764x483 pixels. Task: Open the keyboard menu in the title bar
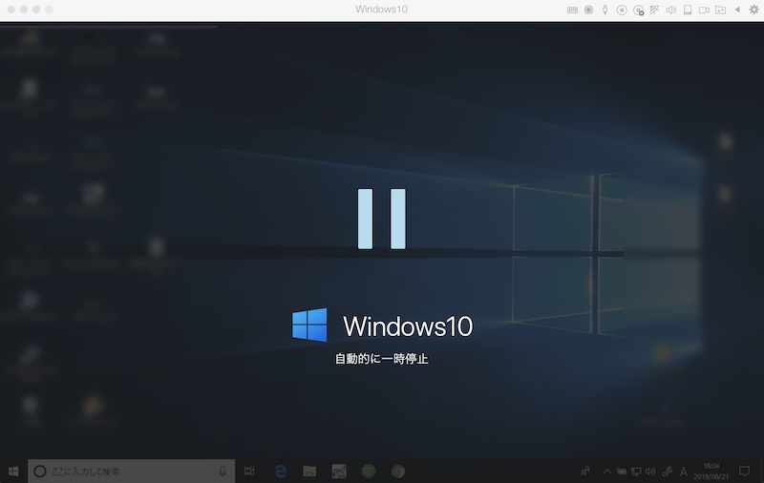click(572, 10)
